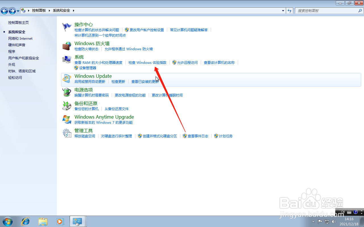
Task: Click 允许程序通过 Windows 防火墙 link
Action: tap(129, 49)
